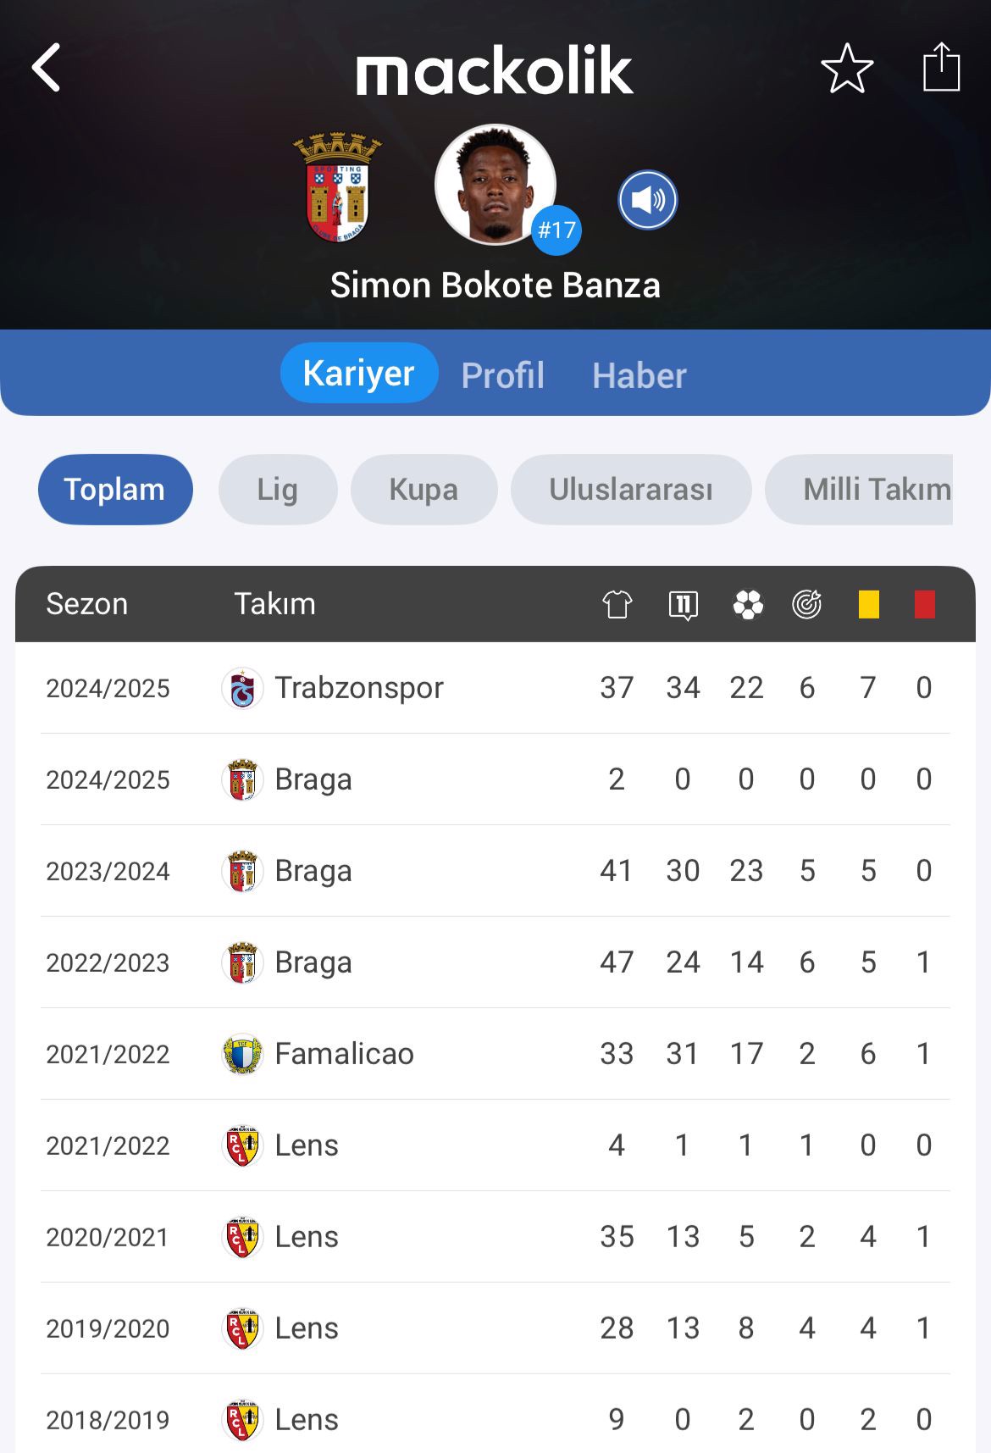The image size is (991, 1453).
Task: Add player to favorites with star icon
Action: 847,68
